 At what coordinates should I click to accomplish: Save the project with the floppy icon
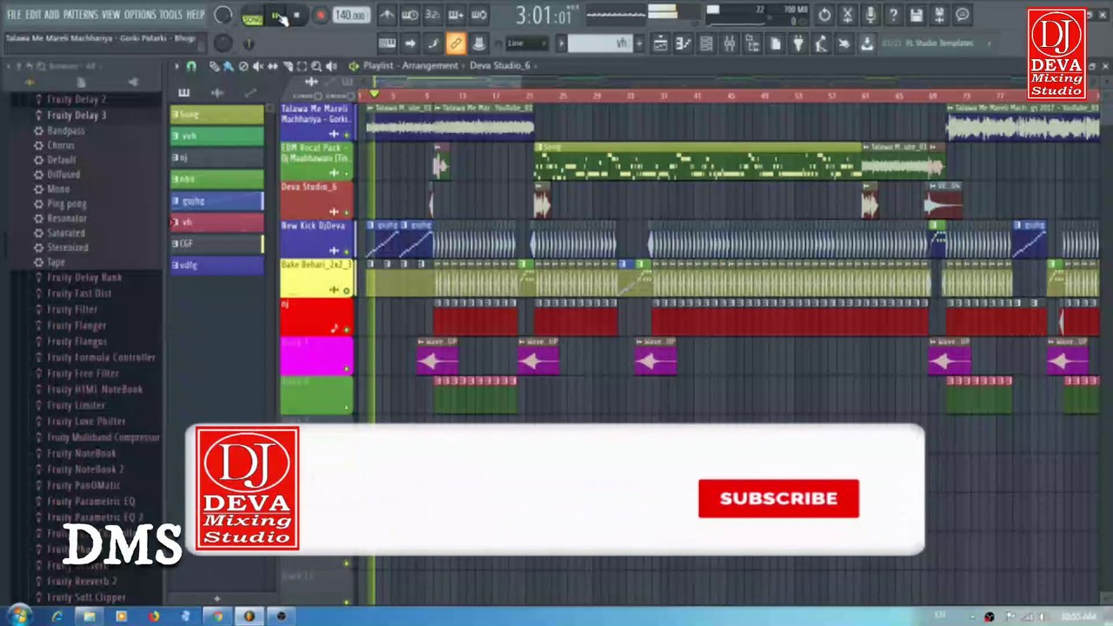(x=916, y=15)
